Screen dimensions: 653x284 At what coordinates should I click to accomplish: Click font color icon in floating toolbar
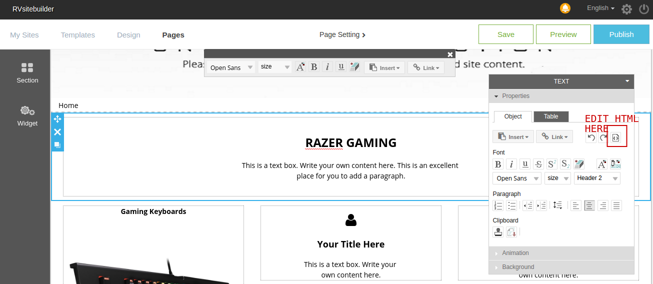tap(300, 67)
